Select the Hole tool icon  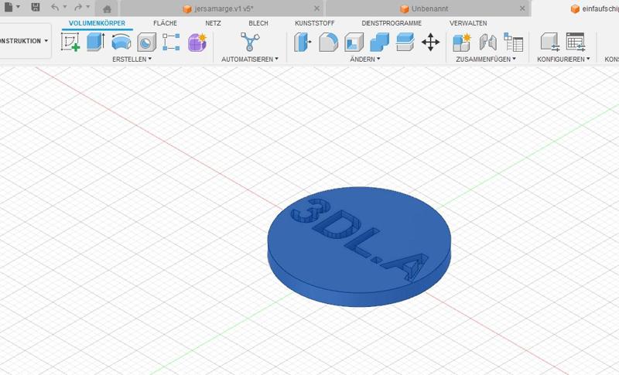(146, 43)
